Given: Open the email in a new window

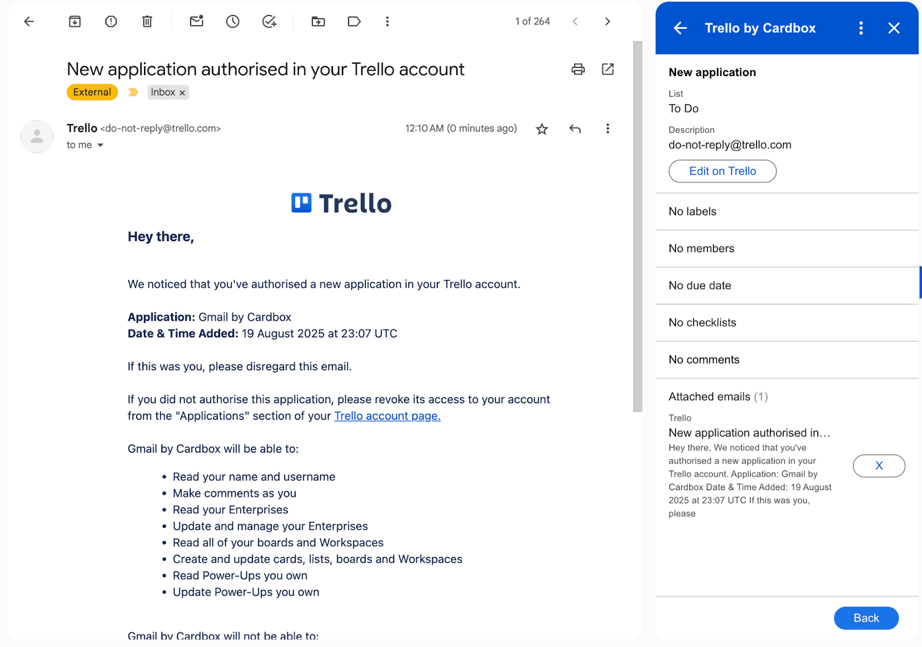Looking at the screenshot, I should pos(608,70).
